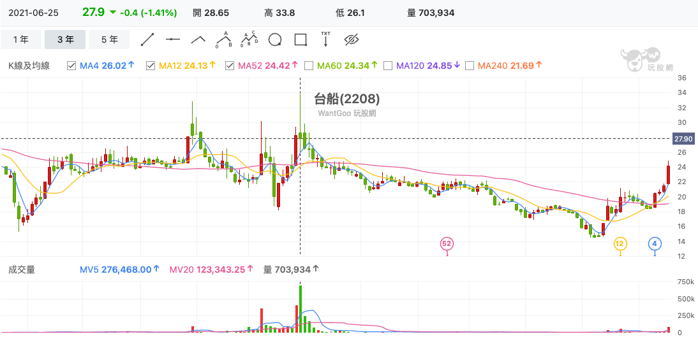The image size is (698, 339).
Task: Click the 低 26.1 low price
Action: pyautogui.click(x=350, y=13)
